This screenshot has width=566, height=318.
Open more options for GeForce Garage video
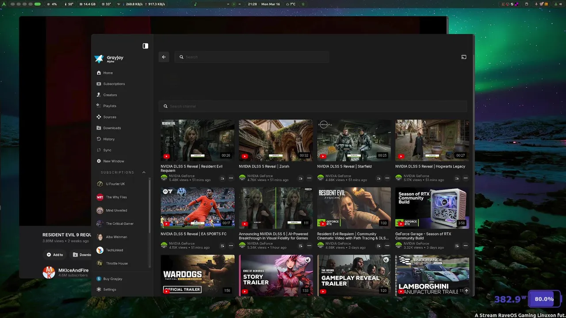[x=466, y=246]
